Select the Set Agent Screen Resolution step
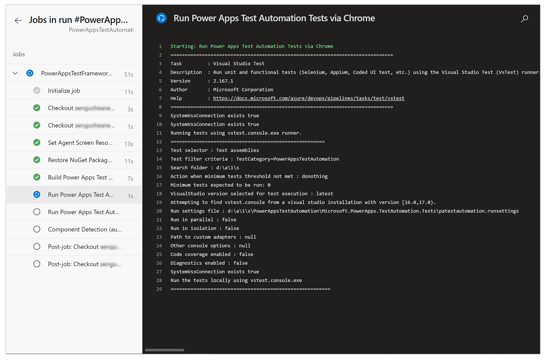Image resolution: width=547 pixels, height=360 pixels. click(80, 143)
